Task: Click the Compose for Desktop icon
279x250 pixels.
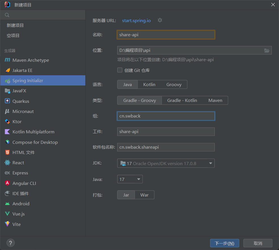Action: [x=7, y=142]
